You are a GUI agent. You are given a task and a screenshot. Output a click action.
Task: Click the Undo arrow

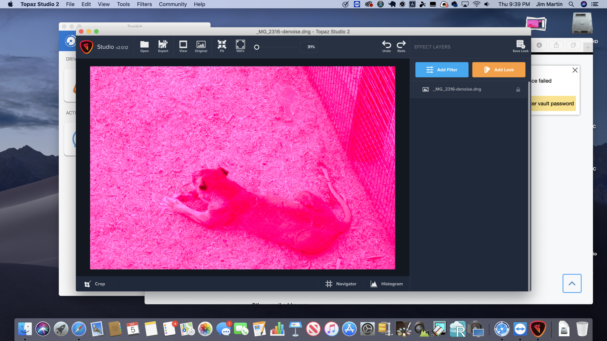[386, 46]
